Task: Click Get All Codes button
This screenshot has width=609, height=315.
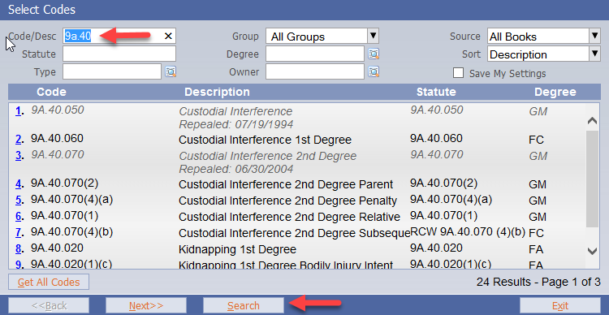Action: tap(49, 282)
